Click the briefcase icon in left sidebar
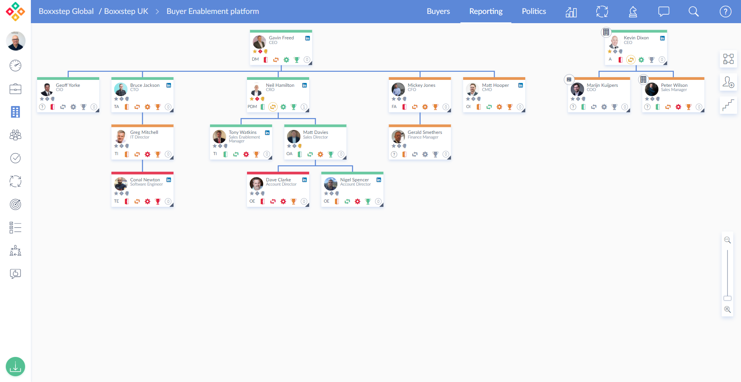The width and height of the screenshot is (741, 382). click(15, 89)
